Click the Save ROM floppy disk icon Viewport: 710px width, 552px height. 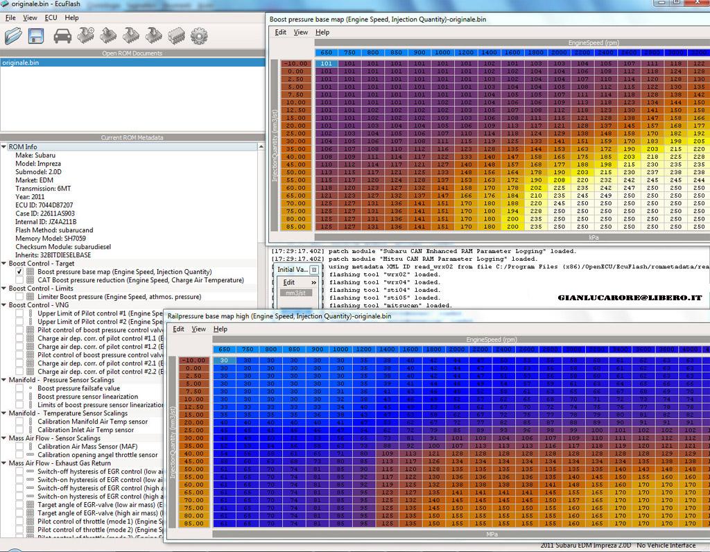click(36, 35)
